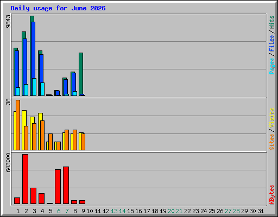Click the red KBytes bar for day 1
Viewport: 278px width, 217px height.
pyautogui.click(x=17, y=201)
